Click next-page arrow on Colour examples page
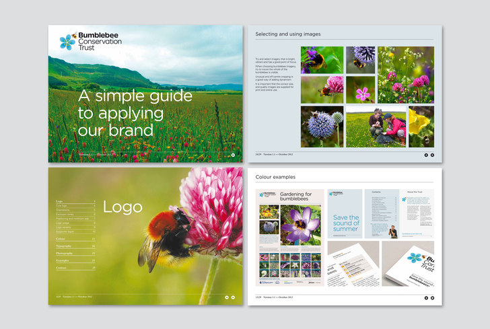The width and height of the screenshot is (490, 329). coord(432,298)
